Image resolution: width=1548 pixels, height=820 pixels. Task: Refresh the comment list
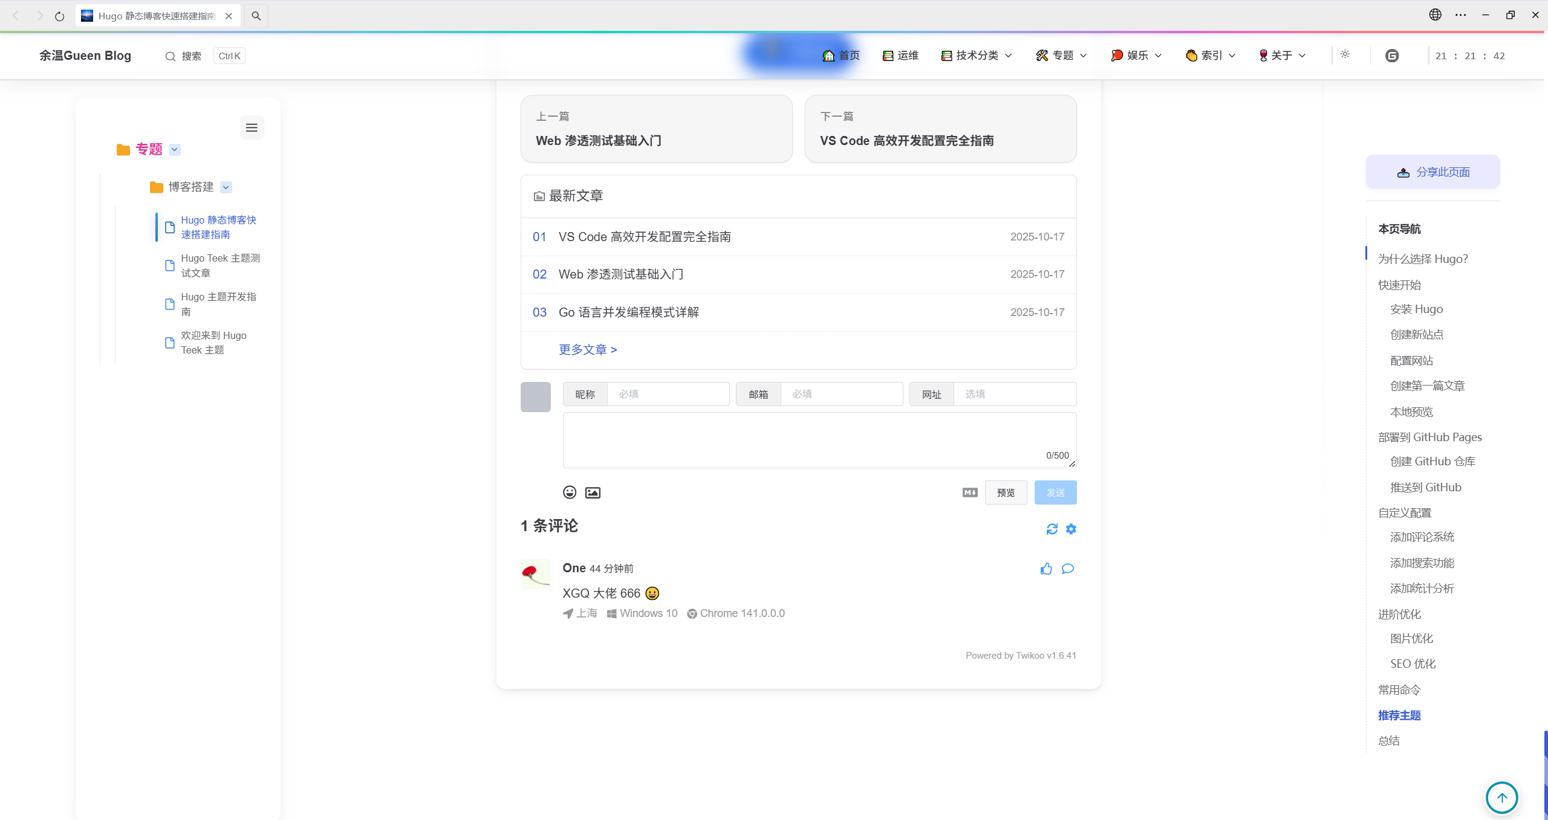[x=1052, y=529]
